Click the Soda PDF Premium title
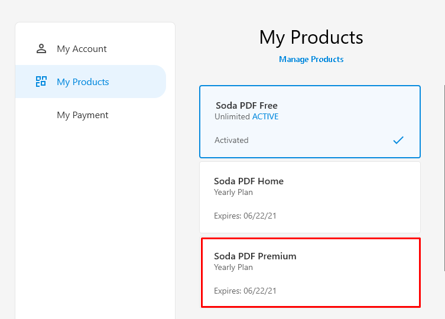This screenshot has height=319, width=445. click(255, 256)
